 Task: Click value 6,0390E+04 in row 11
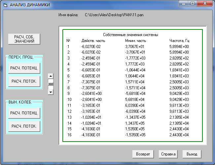tap(135, 105)
